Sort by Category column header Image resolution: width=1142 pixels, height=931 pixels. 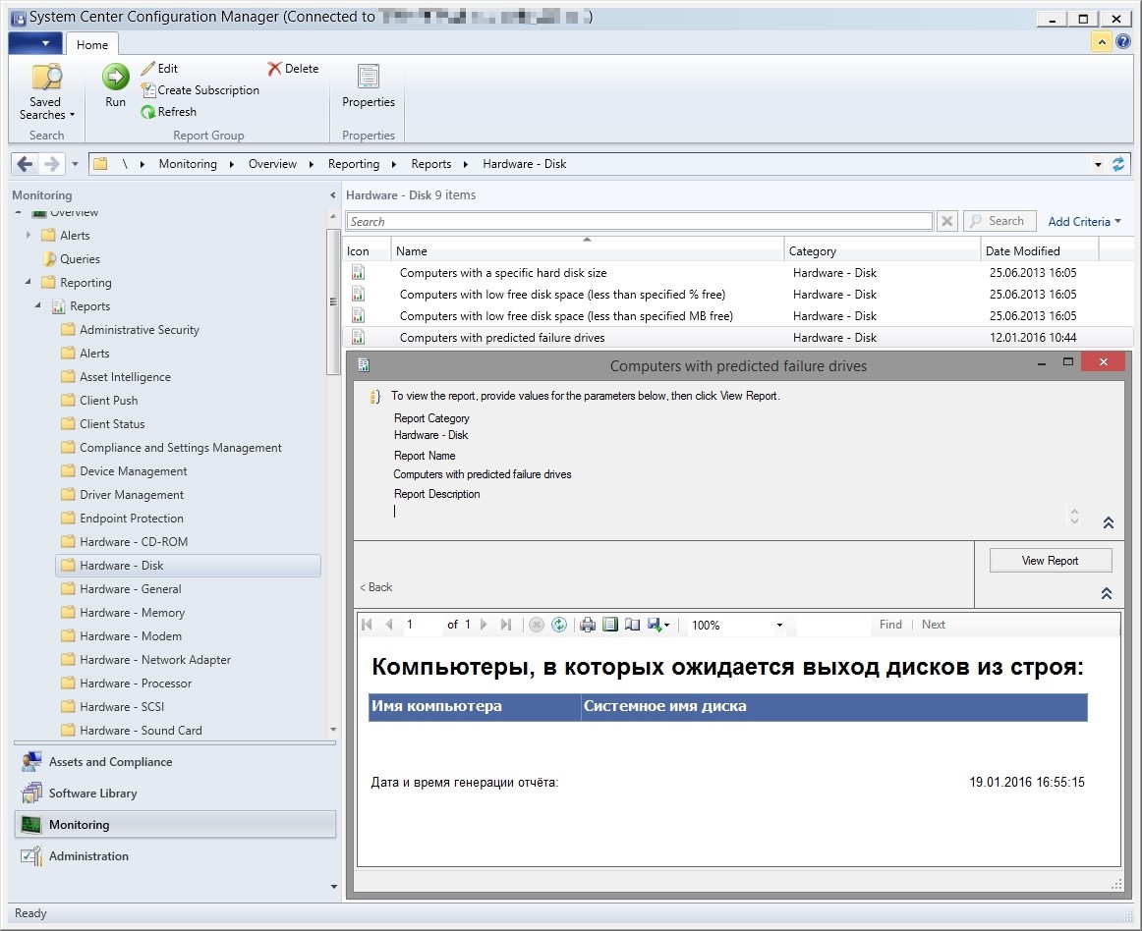coord(882,251)
